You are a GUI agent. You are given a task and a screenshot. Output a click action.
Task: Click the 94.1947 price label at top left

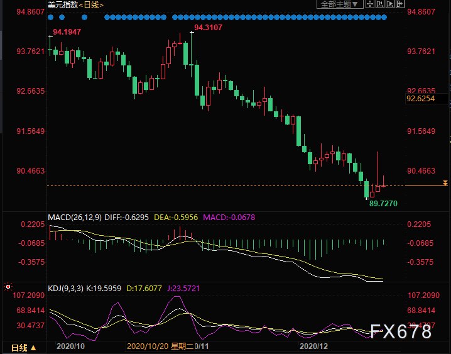tap(67, 31)
